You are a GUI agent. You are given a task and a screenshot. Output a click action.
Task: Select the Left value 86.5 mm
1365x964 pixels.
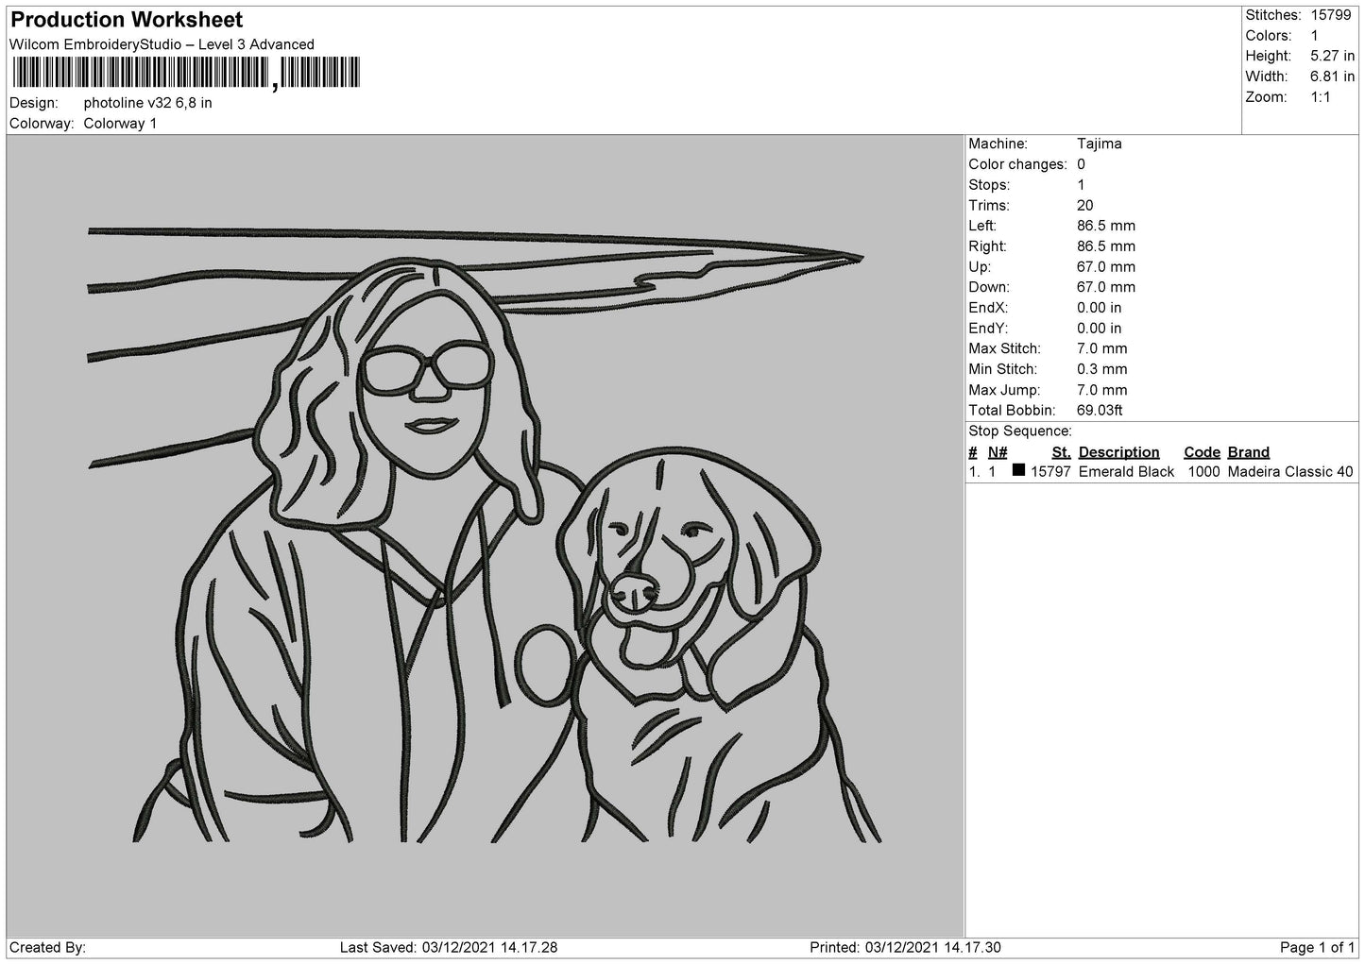[x=1106, y=226]
